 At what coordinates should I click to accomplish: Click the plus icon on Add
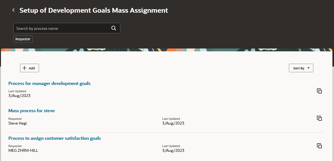[25, 68]
